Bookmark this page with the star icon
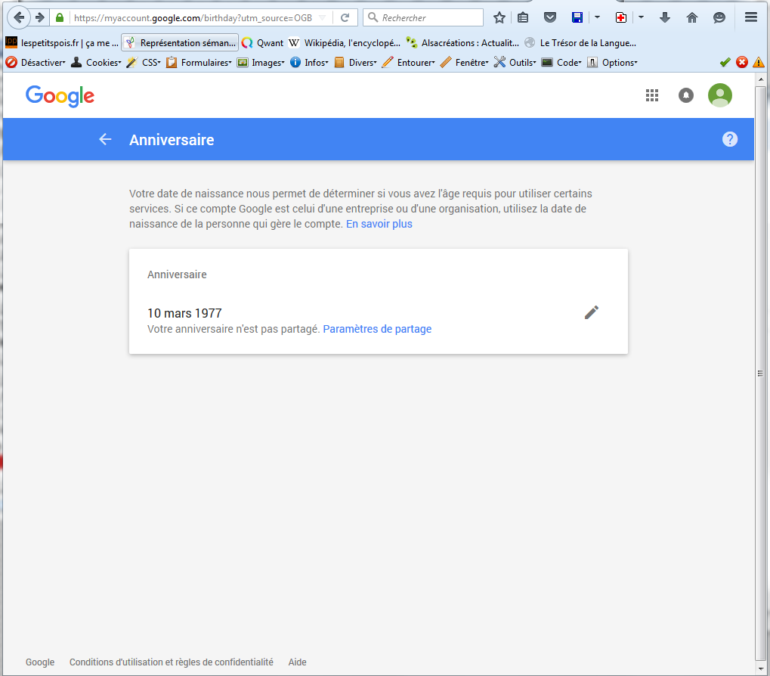The width and height of the screenshot is (770, 676). click(499, 17)
